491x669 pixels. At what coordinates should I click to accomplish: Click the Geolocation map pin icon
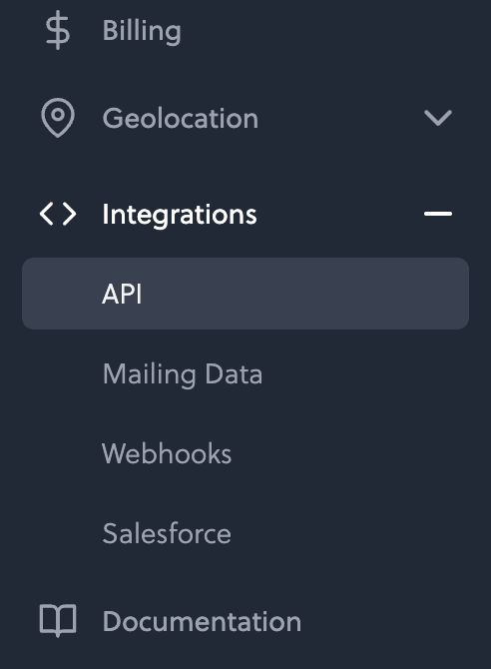click(x=58, y=118)
